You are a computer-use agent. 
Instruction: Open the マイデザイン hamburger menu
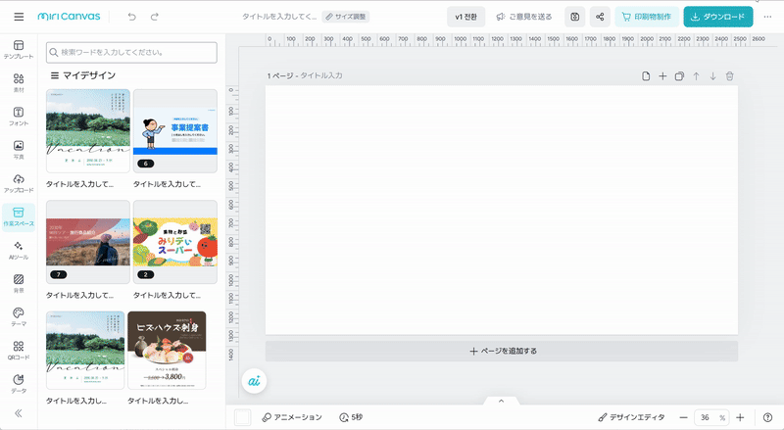(x=55, y=75)
